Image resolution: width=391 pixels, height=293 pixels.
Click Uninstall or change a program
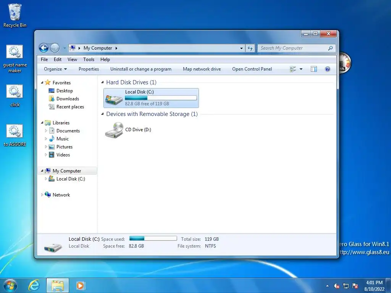point(141,69)
